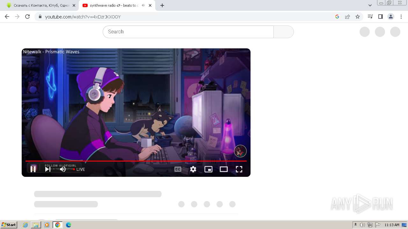Open the network tray icon
This screenshot has width=408, height=229.
(370, 225)
